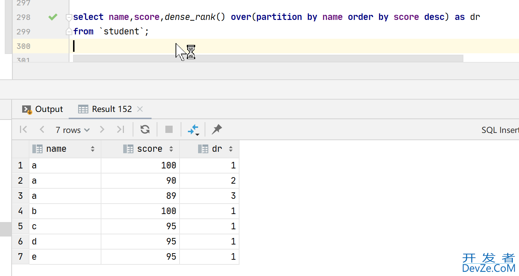
Task: Go to next page of results
Action: coord(102,129)
